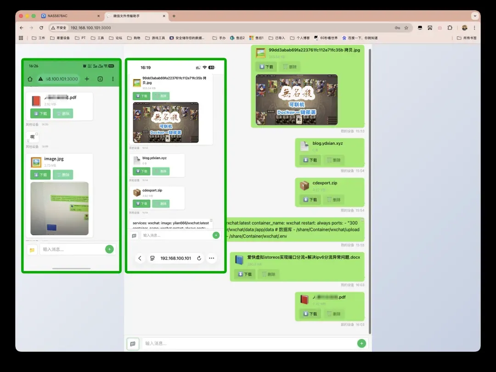Delete the 99dd3abab...拷贝.jpg message

point(290,67)
